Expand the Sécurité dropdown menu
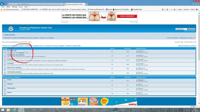The width and height of the screenshot is (200, 112). (x=186, y=9)
